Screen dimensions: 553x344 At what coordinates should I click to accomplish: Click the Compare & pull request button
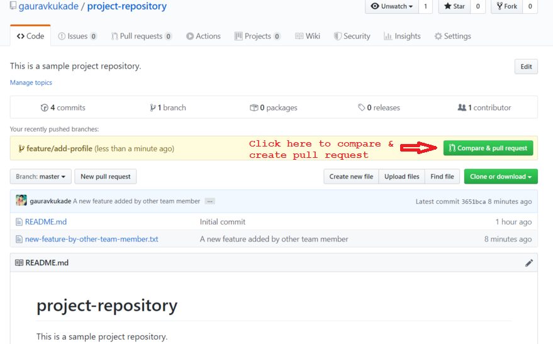(488, 148)
